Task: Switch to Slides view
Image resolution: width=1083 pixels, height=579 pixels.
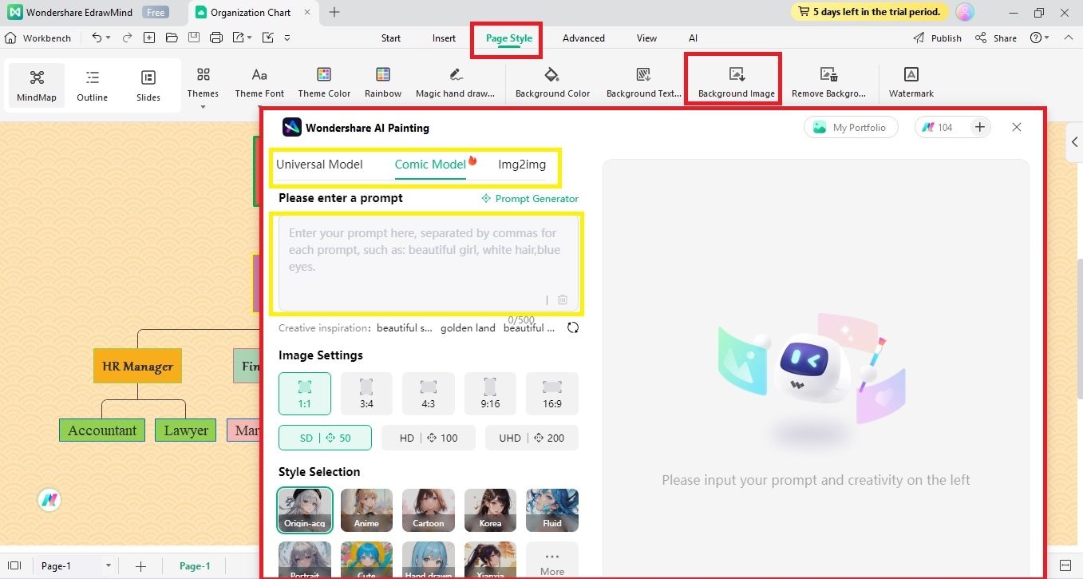Action: 148,86
